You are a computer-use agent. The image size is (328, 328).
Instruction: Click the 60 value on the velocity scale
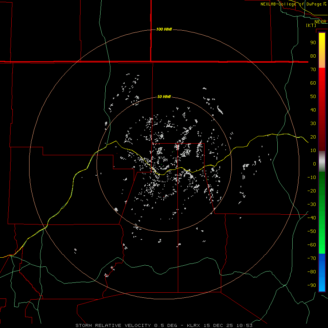tap(313, 83)
